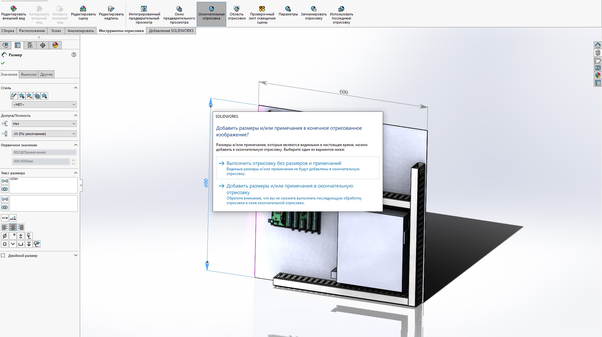Switch to the Другие properties tab
The image size is (602, 337).
coord(47,74)
